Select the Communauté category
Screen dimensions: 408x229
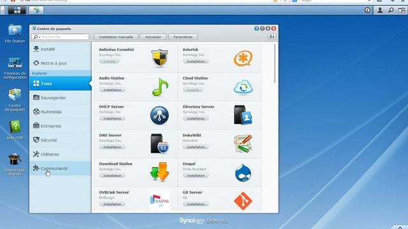61,168
